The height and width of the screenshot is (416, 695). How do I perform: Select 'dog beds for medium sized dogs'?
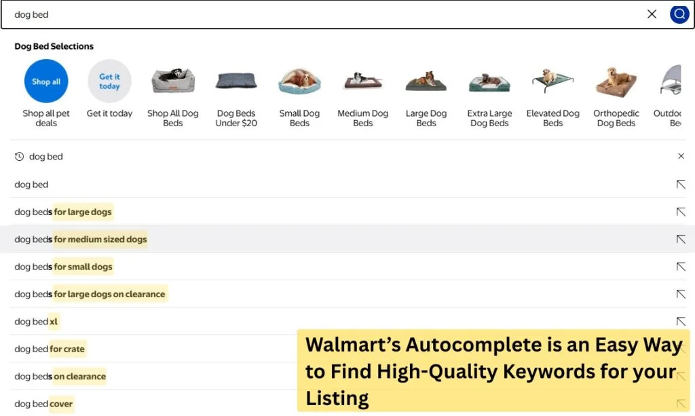click(80, 239)
